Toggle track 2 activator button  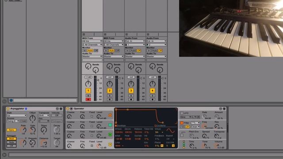point(110,91)
